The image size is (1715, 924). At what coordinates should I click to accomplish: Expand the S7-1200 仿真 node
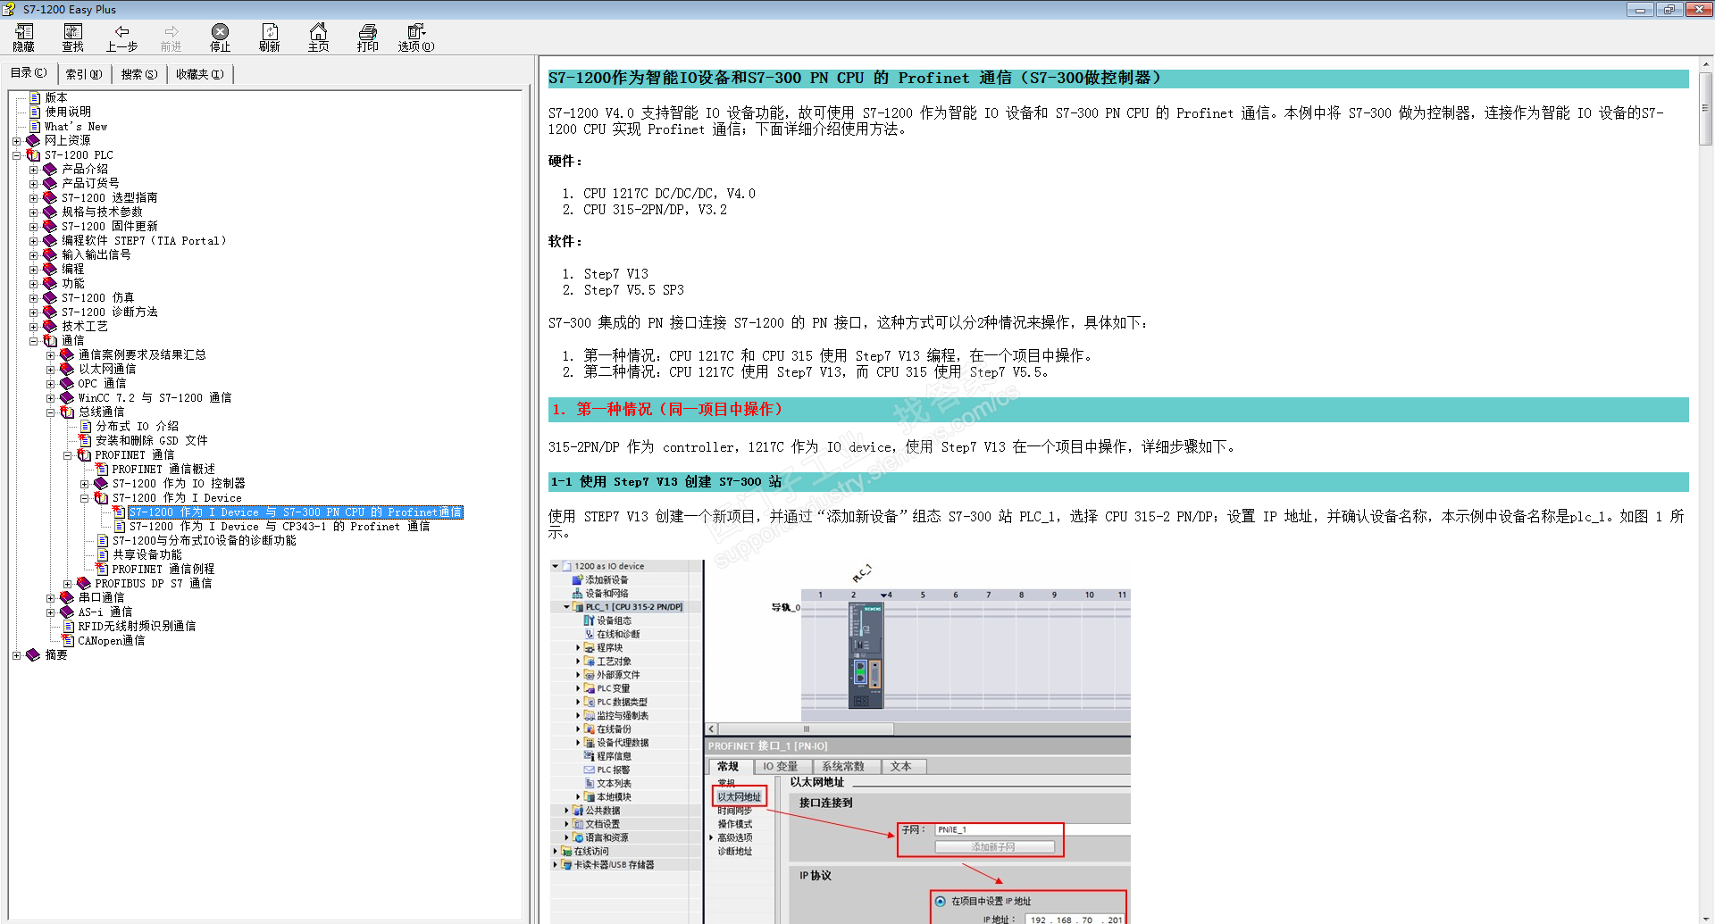(x=34, y=298)
